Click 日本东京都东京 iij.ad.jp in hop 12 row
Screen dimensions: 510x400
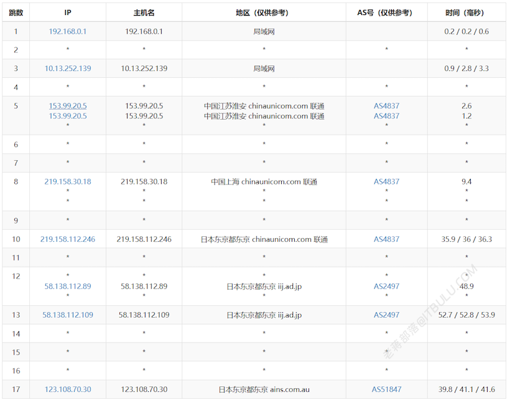(x=264, y=287)
